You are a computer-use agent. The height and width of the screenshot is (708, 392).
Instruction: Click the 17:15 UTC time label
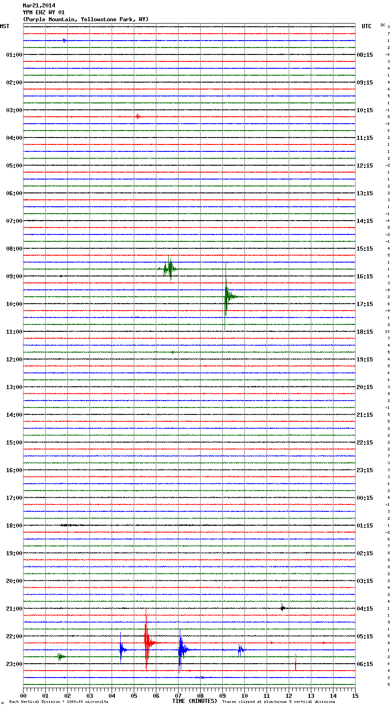click(x=365, y=304)
